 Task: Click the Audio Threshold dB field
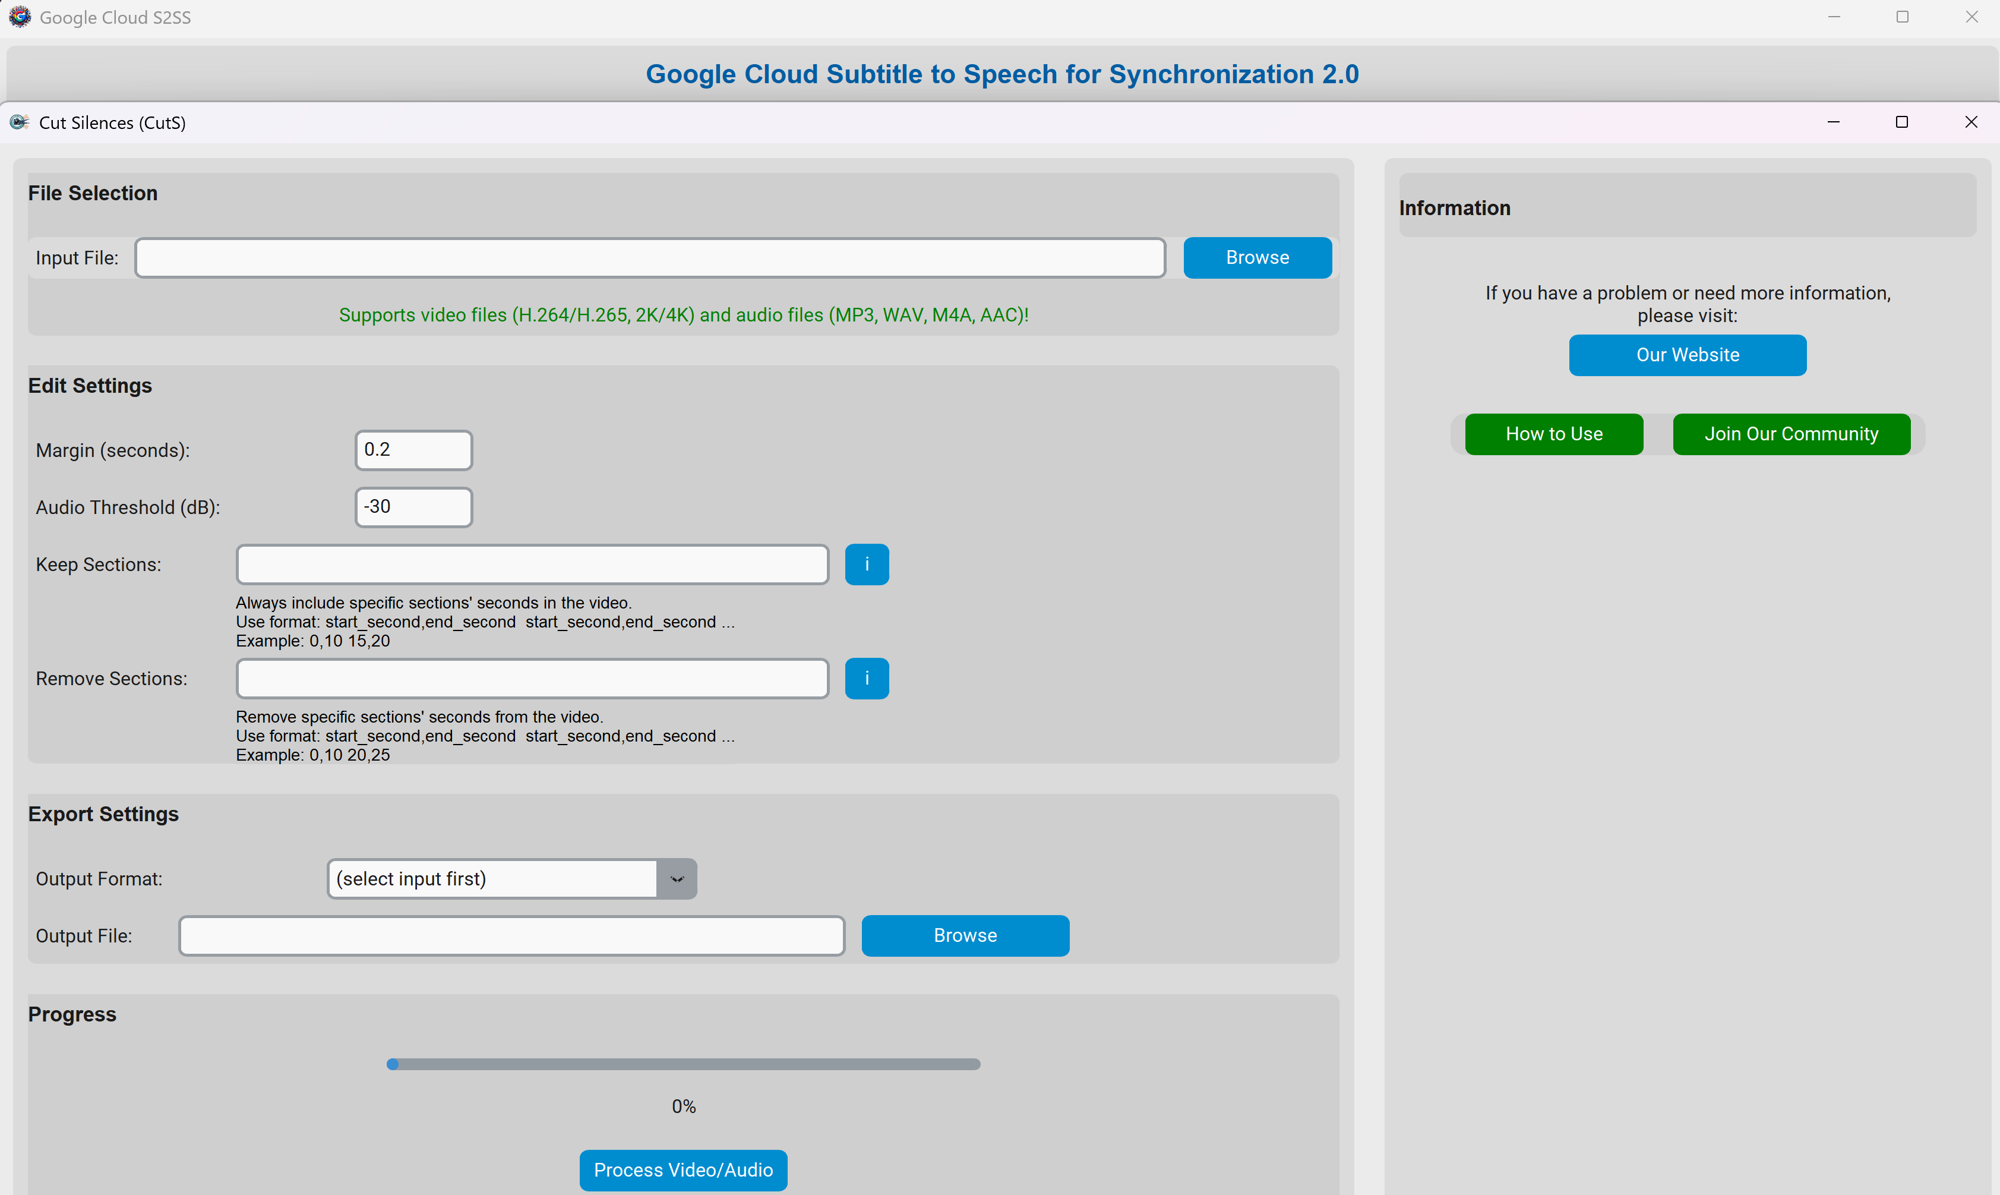[413, 507]
